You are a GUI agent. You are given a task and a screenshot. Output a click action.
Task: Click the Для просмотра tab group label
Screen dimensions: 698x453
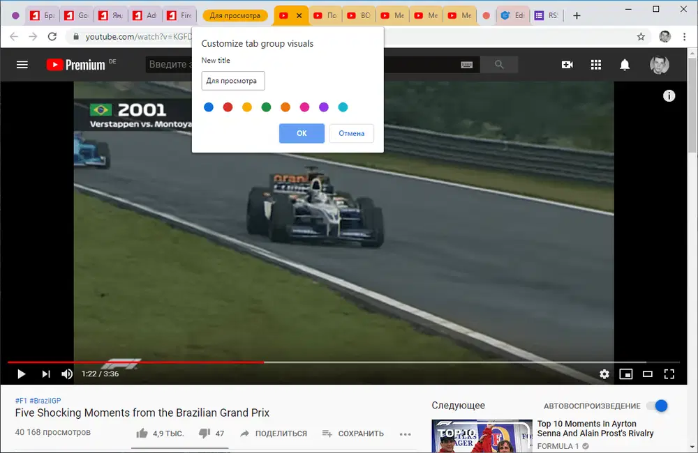(x=235, y=15)
